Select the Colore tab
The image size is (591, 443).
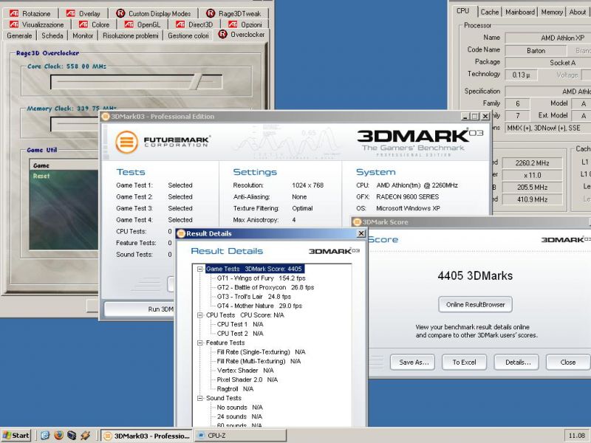95,24
